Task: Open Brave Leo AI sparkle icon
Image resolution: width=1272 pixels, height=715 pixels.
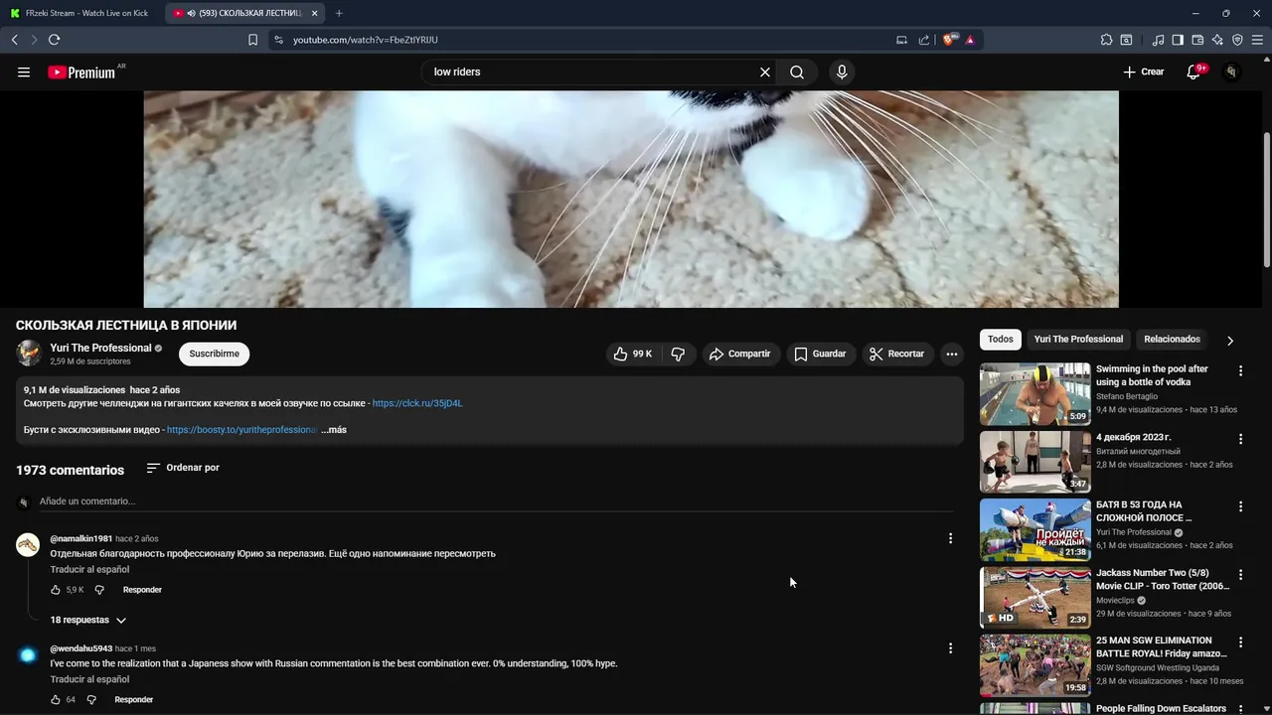Action: (x=1217, y=40)
